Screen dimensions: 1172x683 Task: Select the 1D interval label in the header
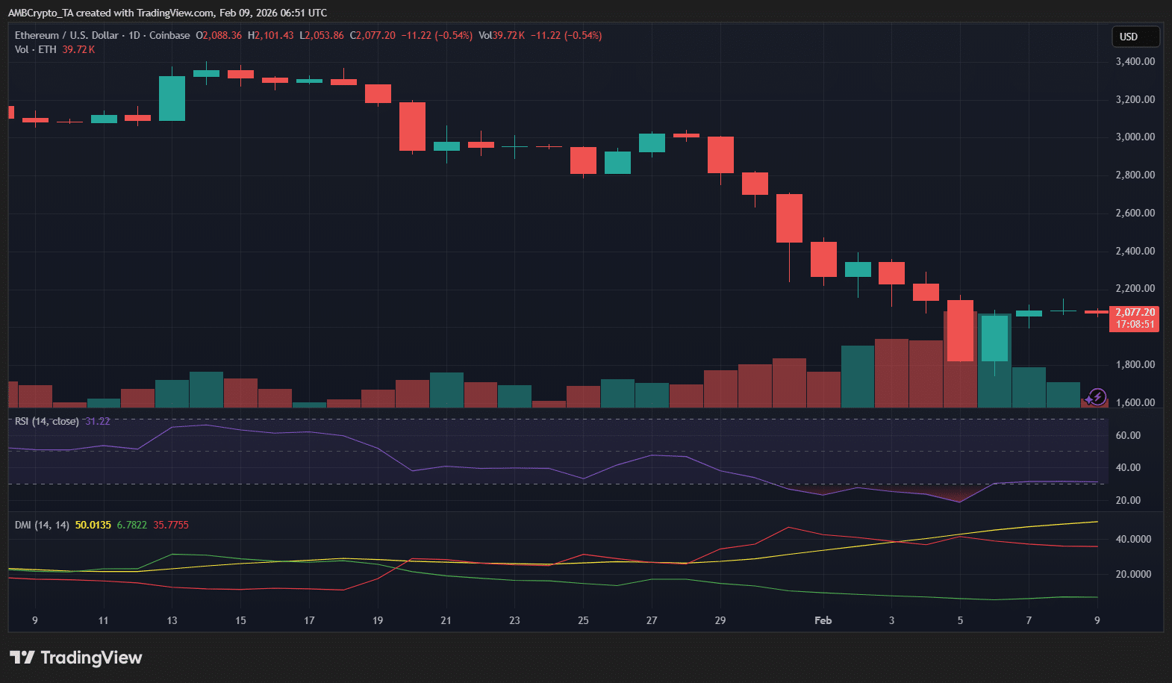134,35
